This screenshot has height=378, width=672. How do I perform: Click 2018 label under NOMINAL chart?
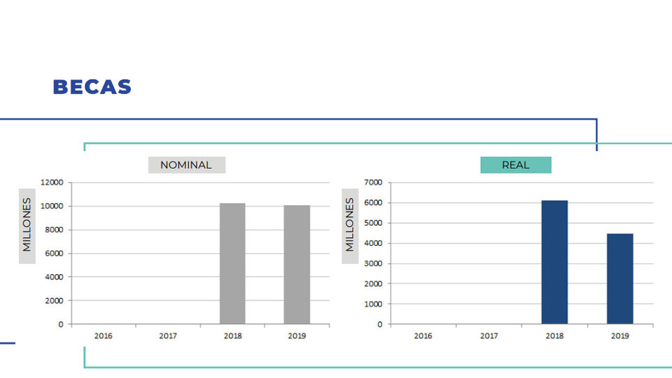tap(232, 336)
